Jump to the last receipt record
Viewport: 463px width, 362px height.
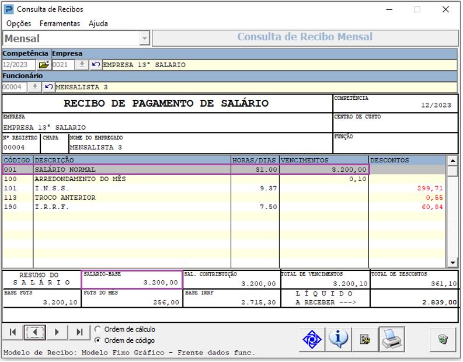coord(79,332)
